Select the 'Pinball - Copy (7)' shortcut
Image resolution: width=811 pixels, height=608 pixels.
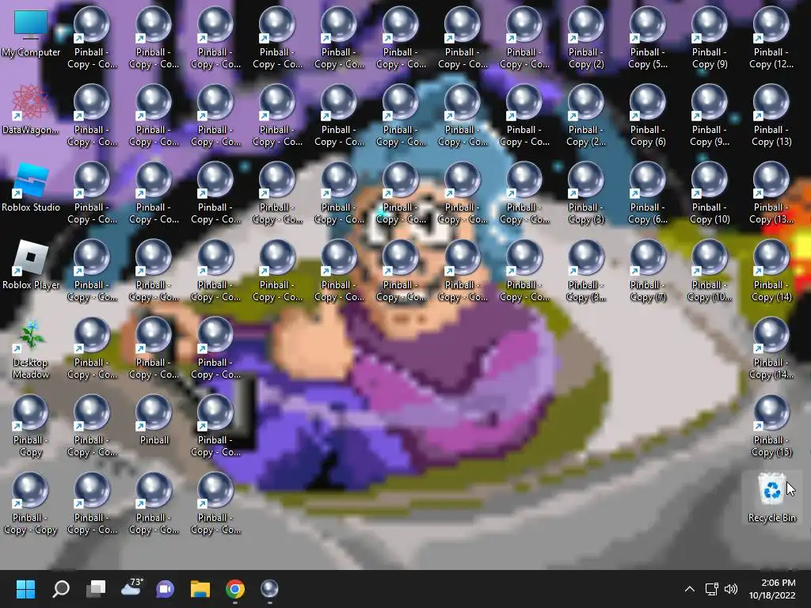pyautogui.click(x=648, y=270)
